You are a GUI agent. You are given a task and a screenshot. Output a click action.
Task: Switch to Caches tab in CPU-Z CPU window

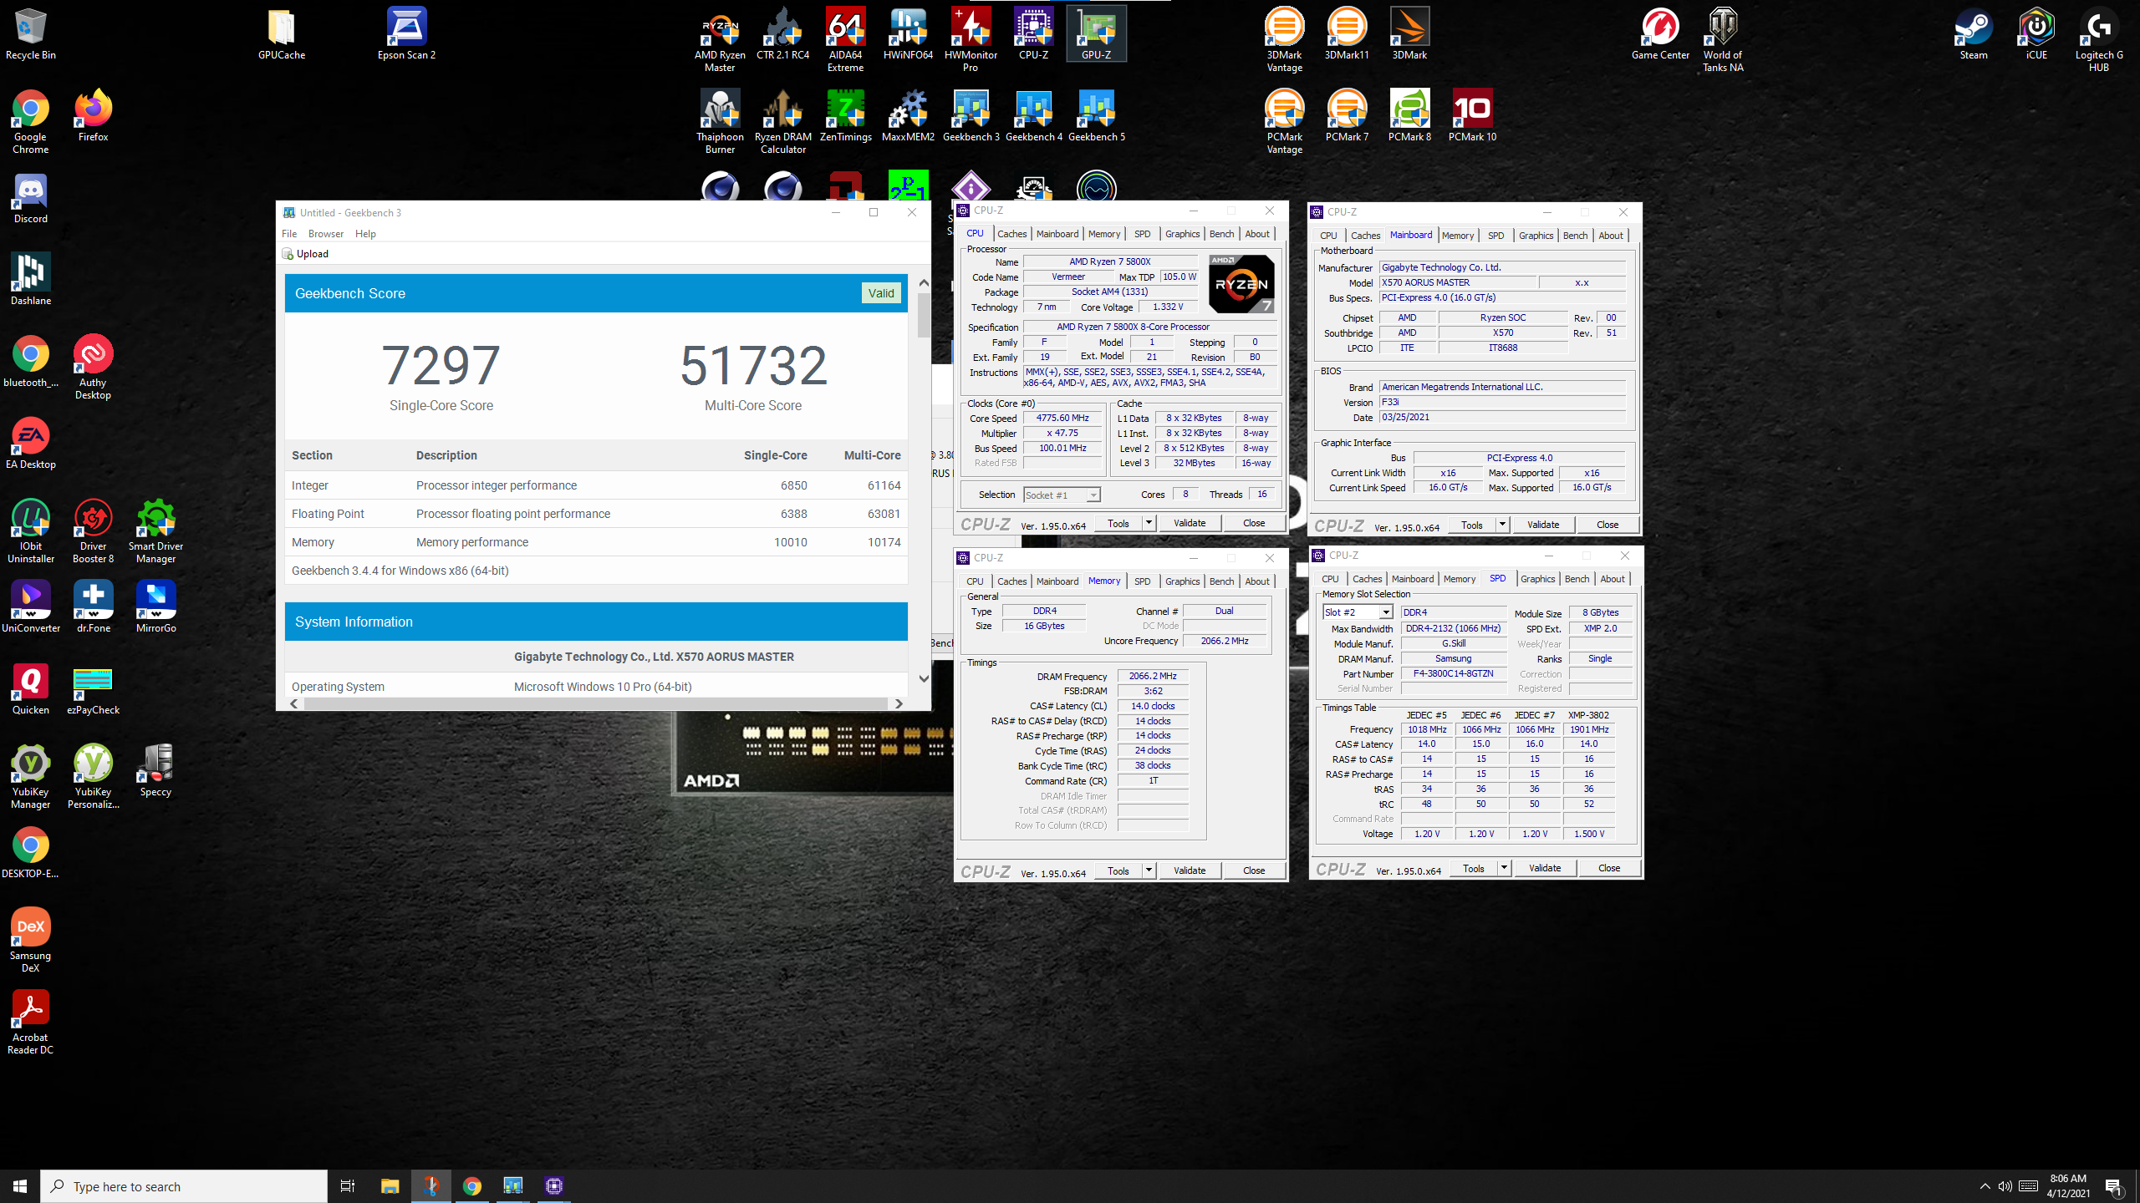[1011, 234]
